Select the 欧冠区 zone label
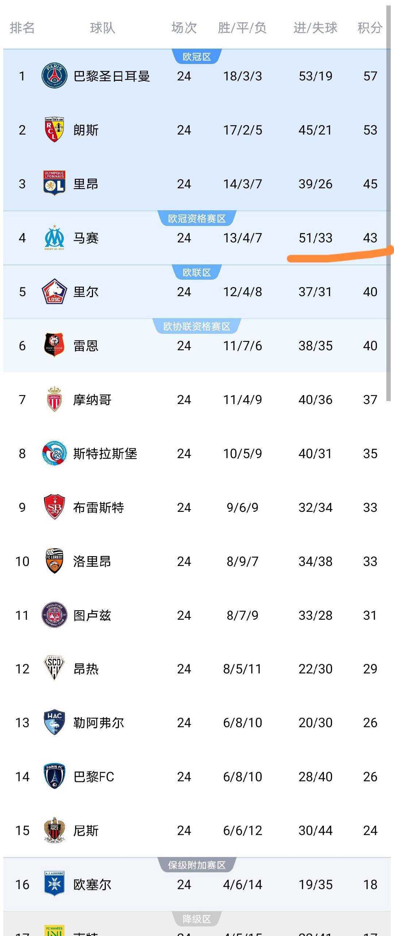 [x=197, y=57]
